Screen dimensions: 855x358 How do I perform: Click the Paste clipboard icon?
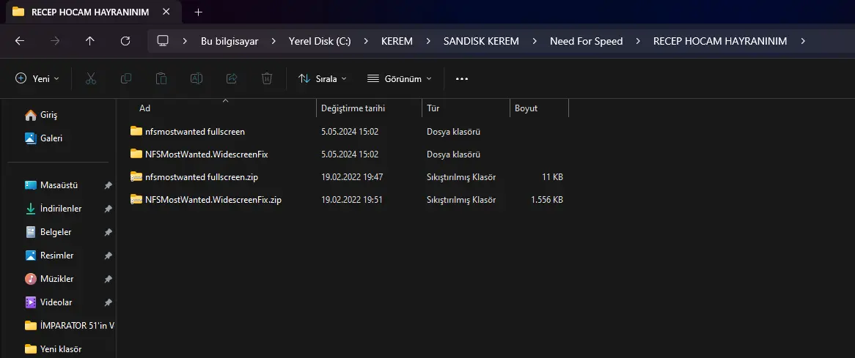161,78
